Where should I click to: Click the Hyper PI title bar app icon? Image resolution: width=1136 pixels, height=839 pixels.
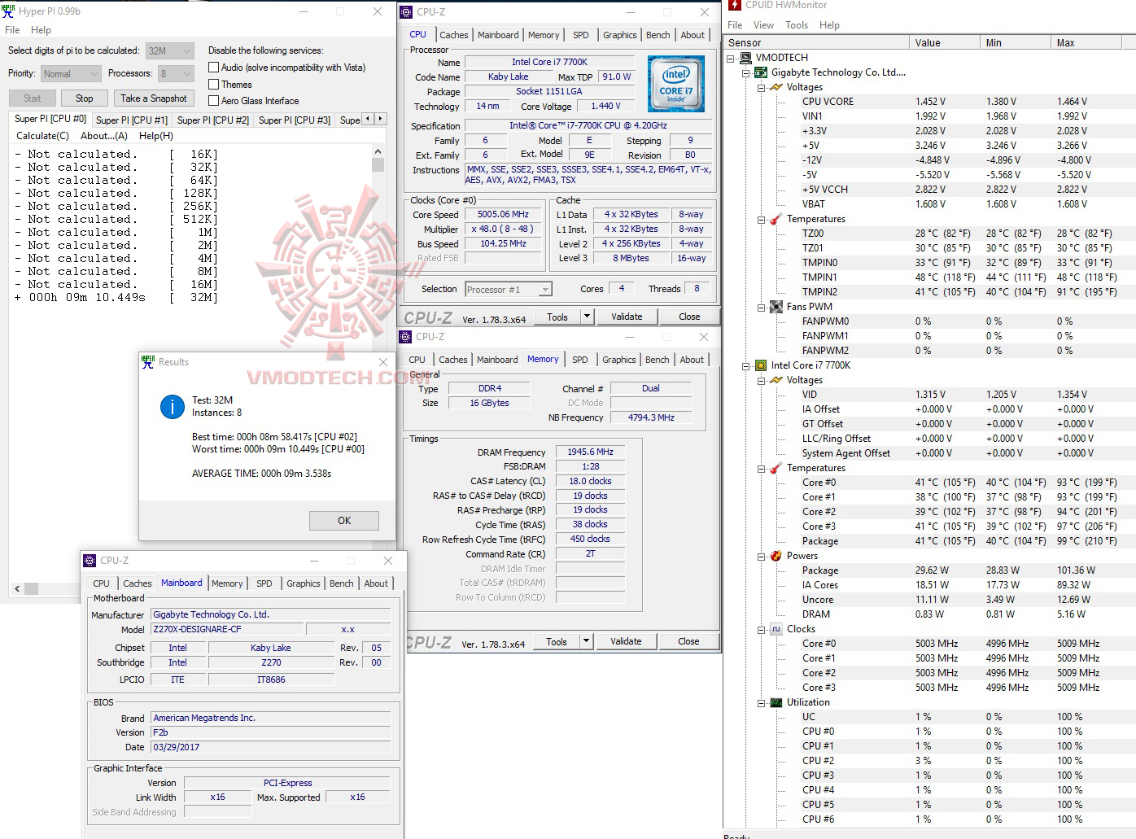pyautogui.click(x=9, y=11)
